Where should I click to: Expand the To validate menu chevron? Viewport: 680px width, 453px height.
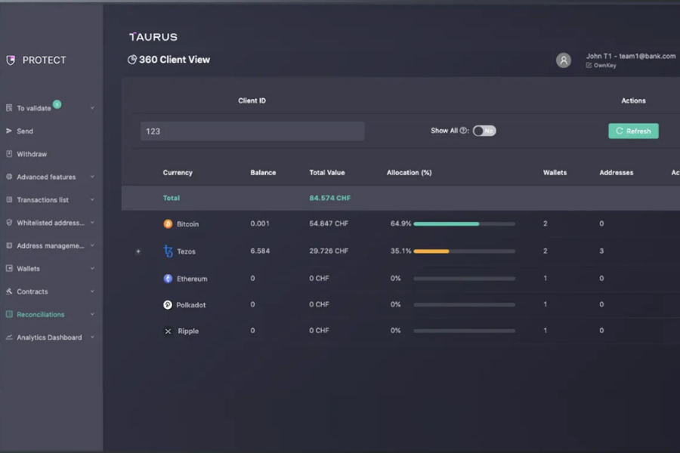(x=92, y=108)
